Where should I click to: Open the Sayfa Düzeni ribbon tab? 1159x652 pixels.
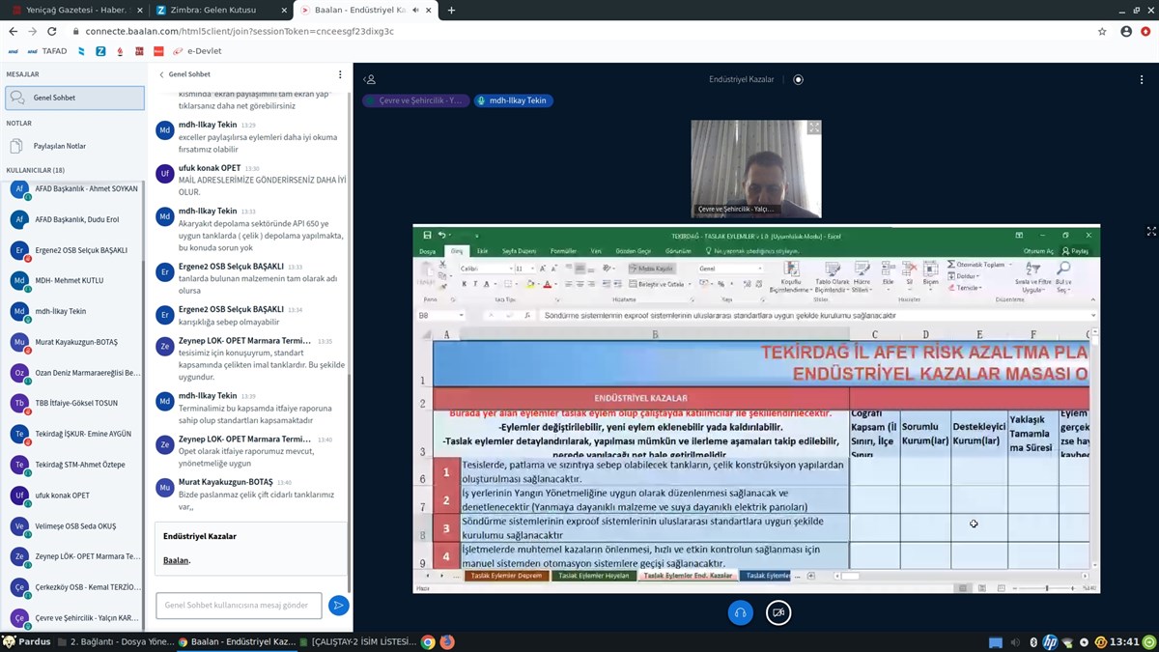(x=519, y=251)
